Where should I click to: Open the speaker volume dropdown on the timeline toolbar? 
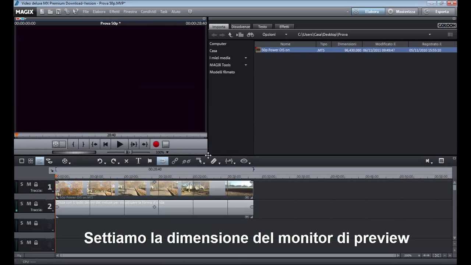[x=428, y=161]
